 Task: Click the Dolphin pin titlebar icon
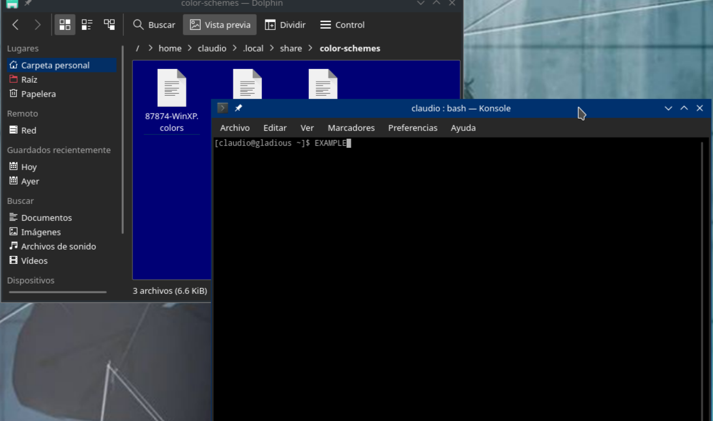28,3
